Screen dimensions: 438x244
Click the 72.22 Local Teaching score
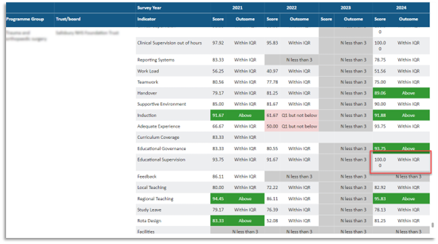pos(272,187)
